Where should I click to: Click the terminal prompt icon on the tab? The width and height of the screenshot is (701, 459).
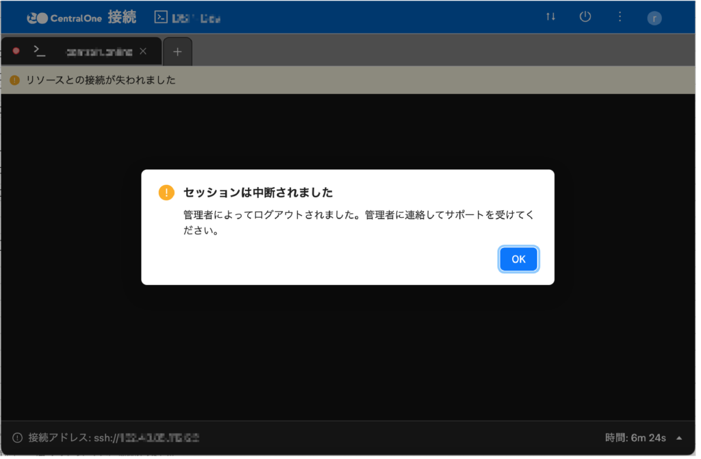click(40, 51)
